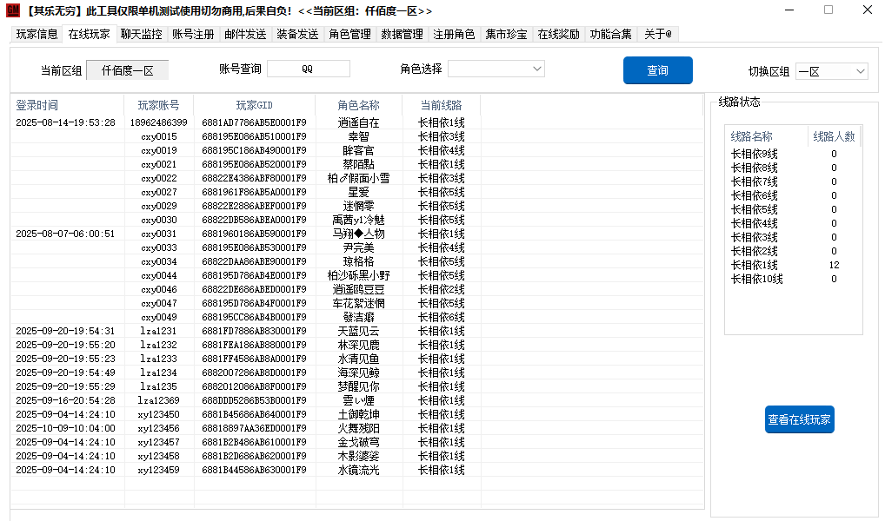Click the app icon in title bar
This screenshot has width=885, height=521.
pyautogui.click(x=12, y=10)
